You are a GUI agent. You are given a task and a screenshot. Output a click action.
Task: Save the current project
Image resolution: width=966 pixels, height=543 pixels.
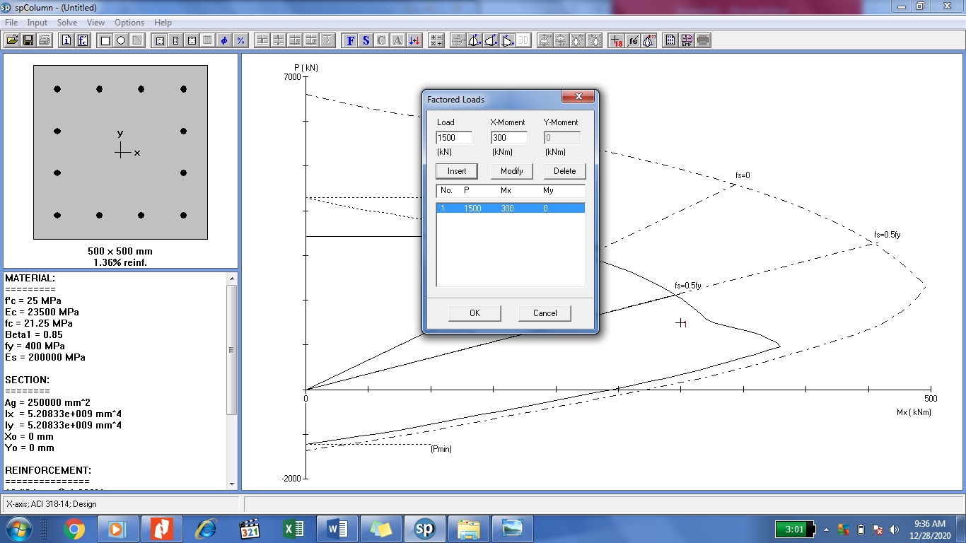28,40
